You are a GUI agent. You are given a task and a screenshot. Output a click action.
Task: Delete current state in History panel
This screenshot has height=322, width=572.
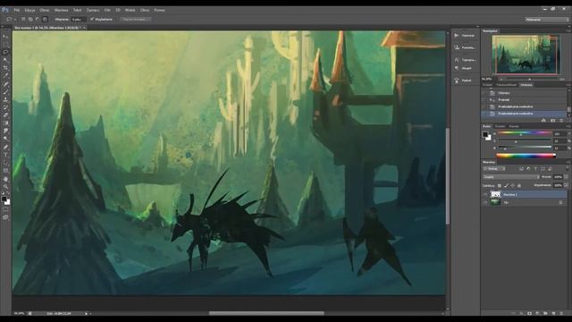click(561, 120)
